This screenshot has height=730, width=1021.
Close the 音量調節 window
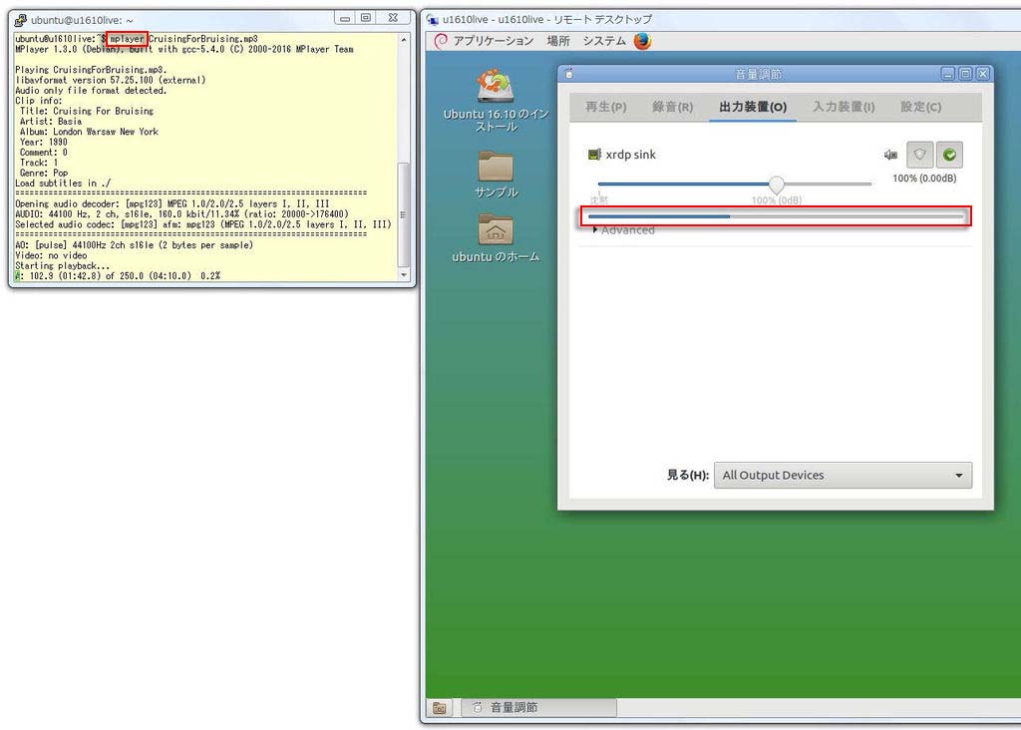pyautogui.click(x=983, y=74)
